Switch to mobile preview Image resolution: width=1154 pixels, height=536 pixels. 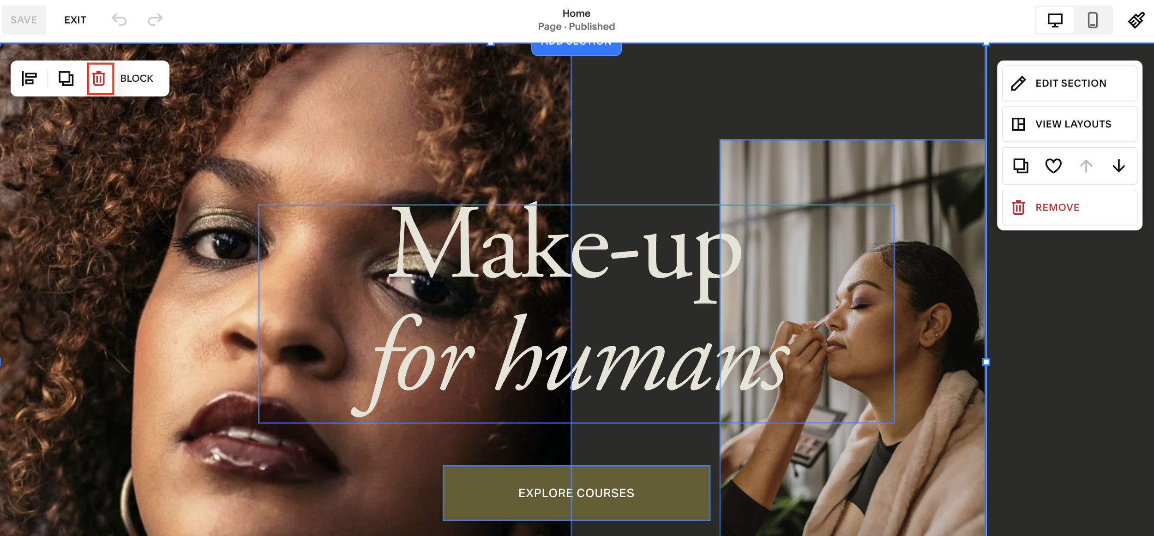tap(1093, 20)
